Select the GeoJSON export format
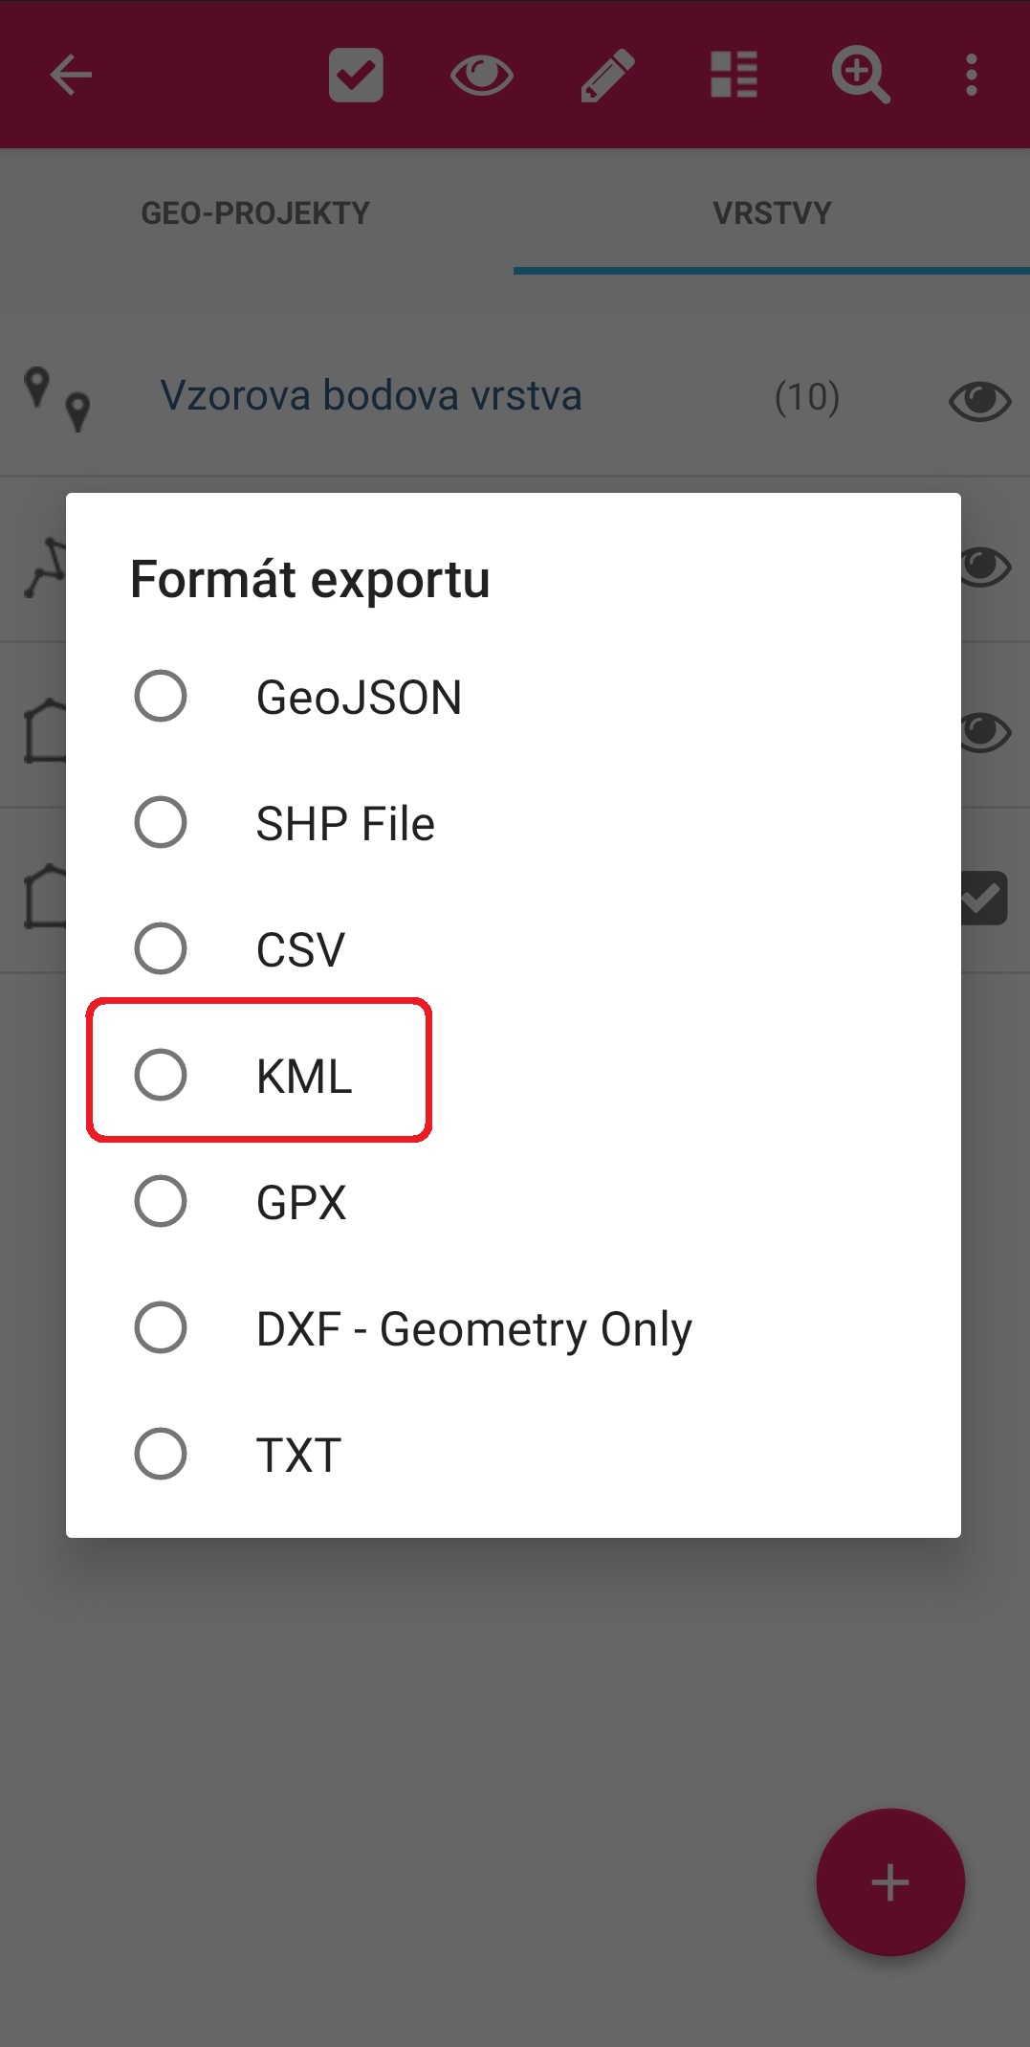1030x2047 pixels. (x=514, y=696)
